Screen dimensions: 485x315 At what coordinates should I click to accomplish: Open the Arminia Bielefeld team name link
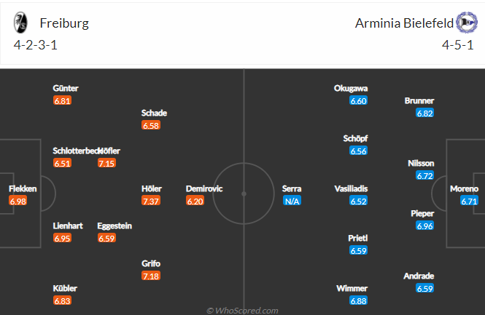404,23
